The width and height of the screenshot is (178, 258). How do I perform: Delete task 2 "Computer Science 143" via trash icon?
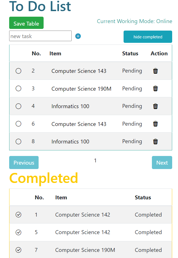[155, 71]
